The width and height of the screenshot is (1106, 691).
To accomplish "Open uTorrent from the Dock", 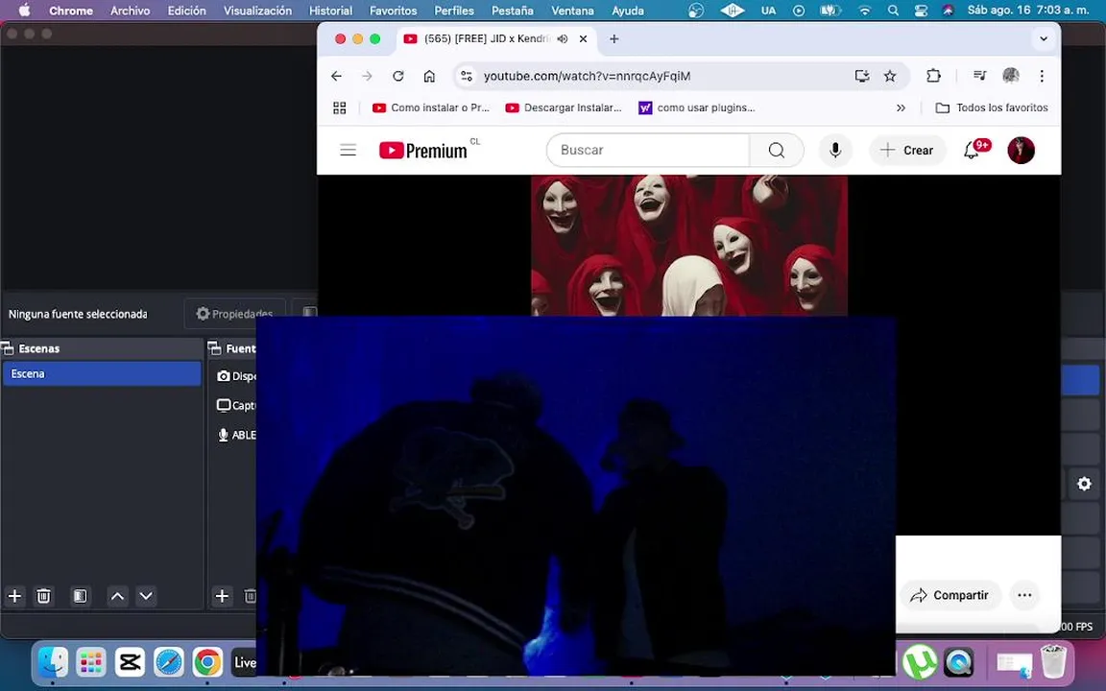I will coord(919,661).
